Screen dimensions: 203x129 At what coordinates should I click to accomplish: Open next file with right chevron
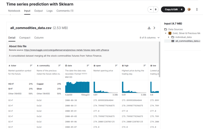[155, 28]
